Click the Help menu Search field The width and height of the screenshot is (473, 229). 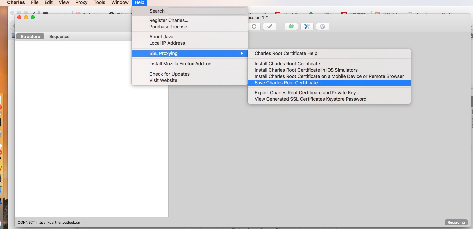pos(207,11)
